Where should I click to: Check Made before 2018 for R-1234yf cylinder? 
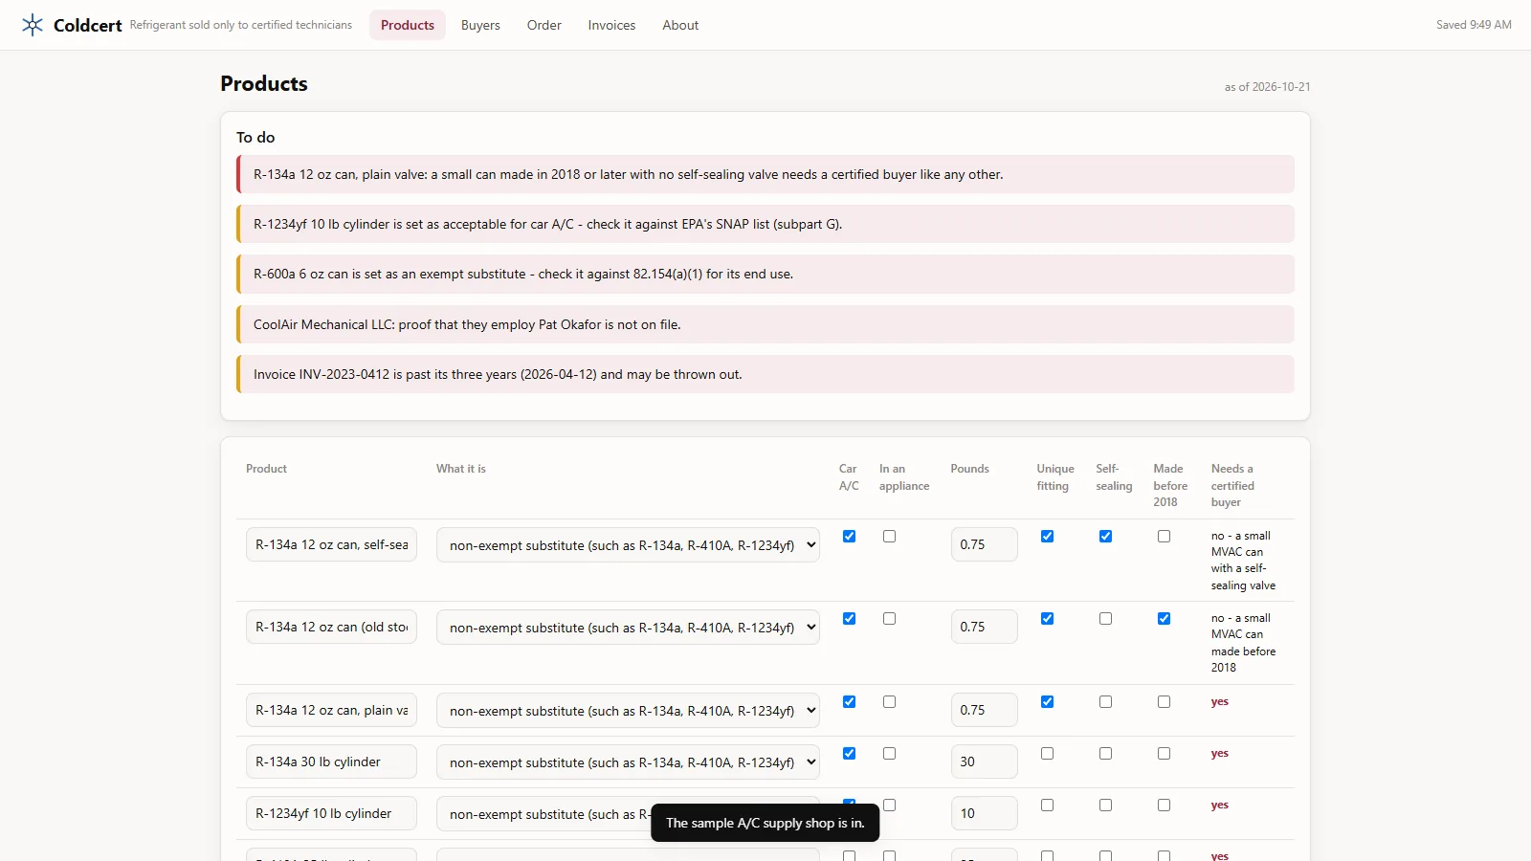pyautogui.click(x=1164, y=806)
